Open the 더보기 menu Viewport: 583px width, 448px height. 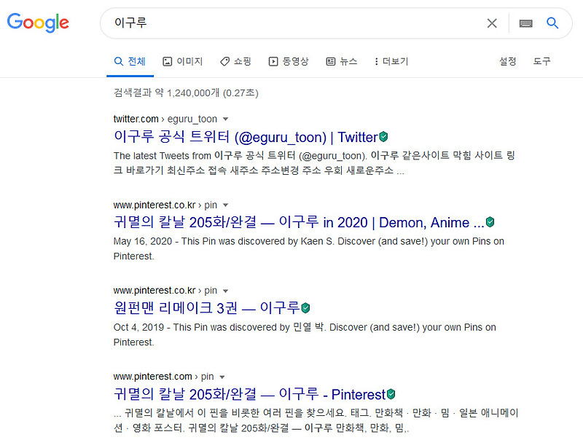391,61
